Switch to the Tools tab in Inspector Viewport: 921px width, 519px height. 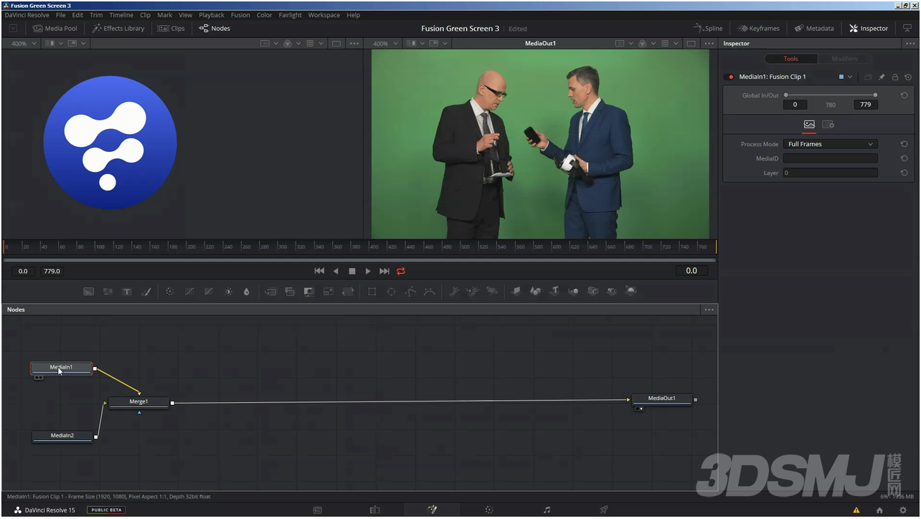click(790, 59)
